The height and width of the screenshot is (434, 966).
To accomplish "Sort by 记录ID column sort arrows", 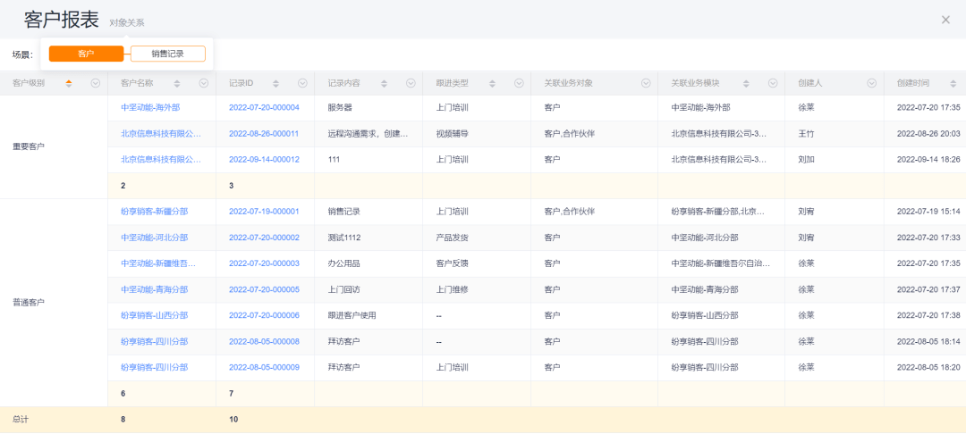I will coord(275,84).
